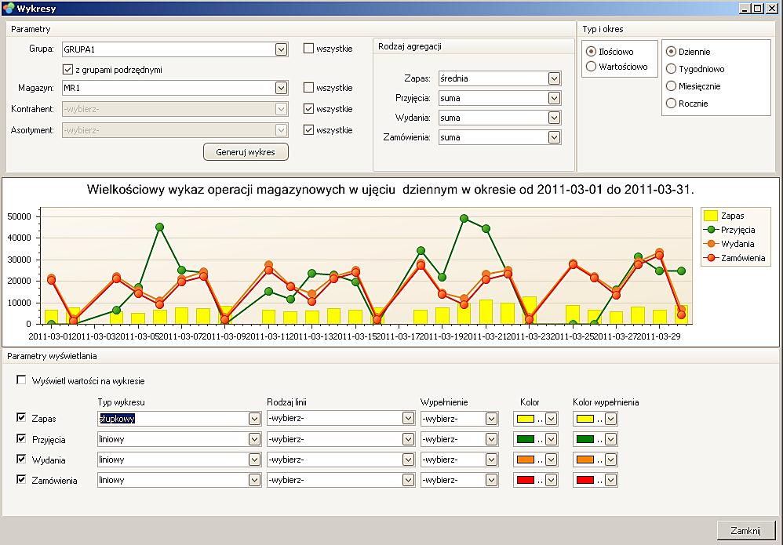Image resolution: width=783 pixels, height=545 pixels.
Task: Open Kolor wypełnienia swatch for Wydania
Action: point(585,460)
